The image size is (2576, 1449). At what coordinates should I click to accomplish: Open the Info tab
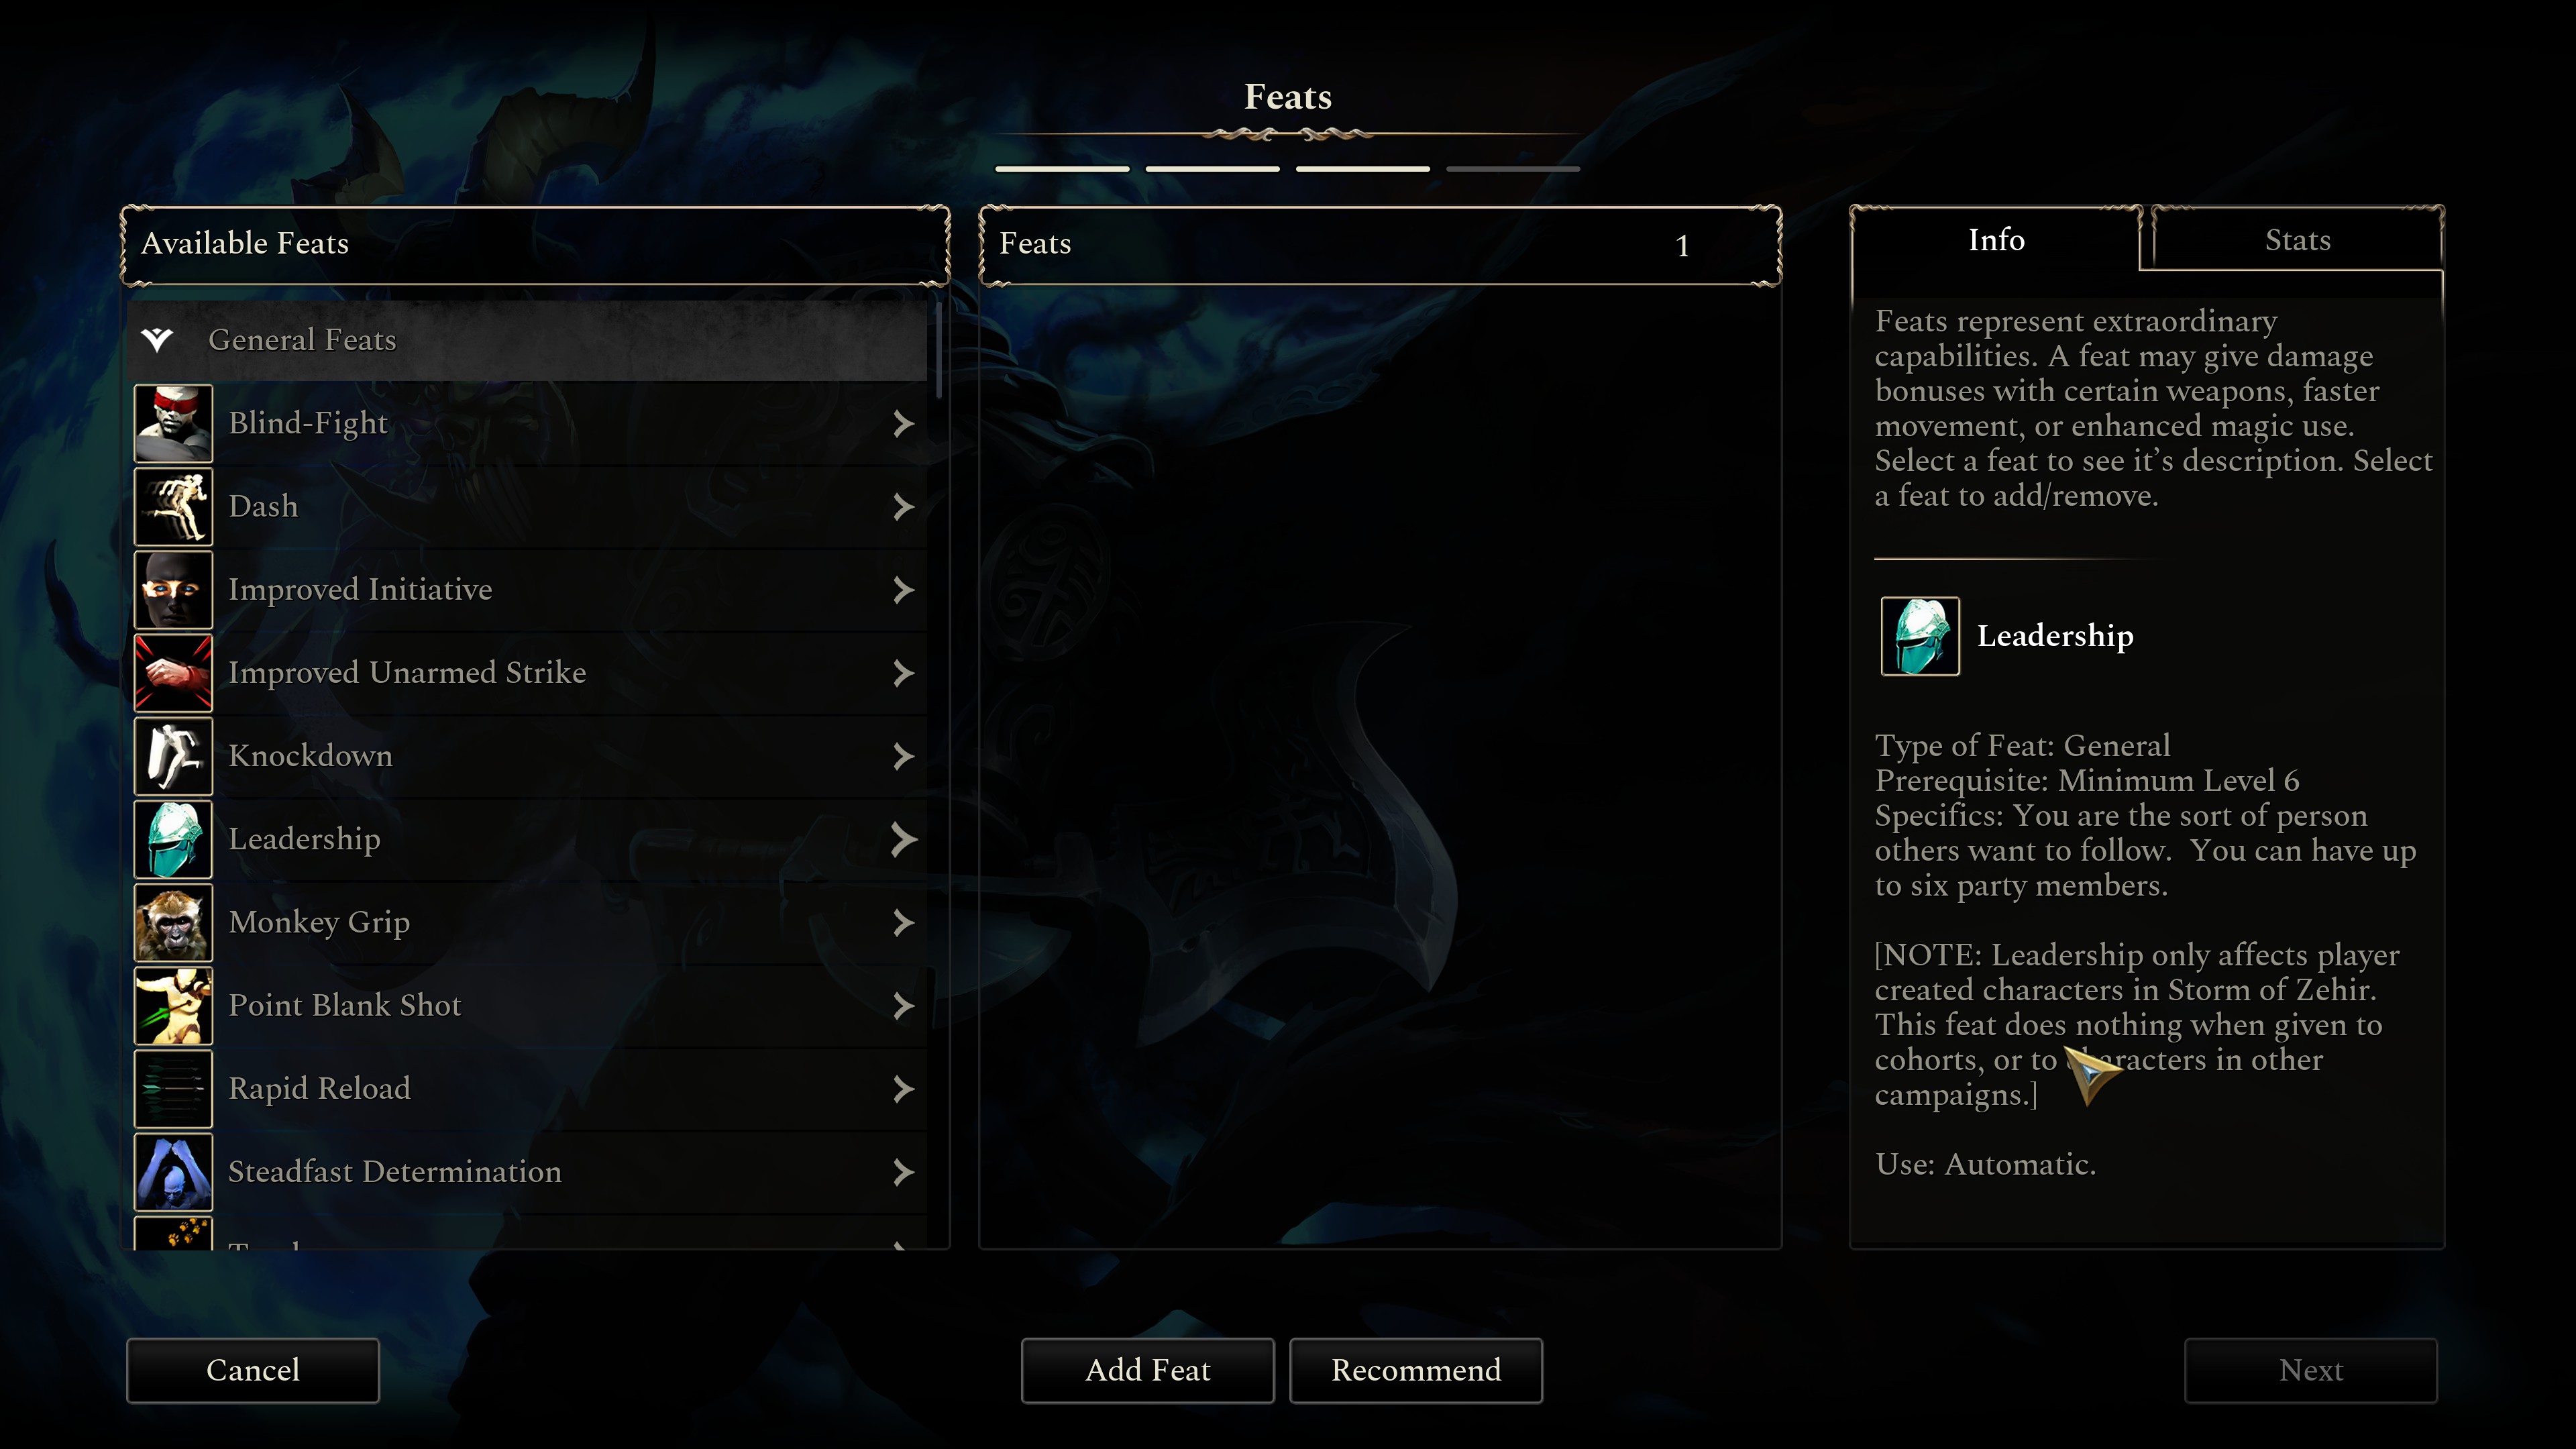(x=1996, y=240)
